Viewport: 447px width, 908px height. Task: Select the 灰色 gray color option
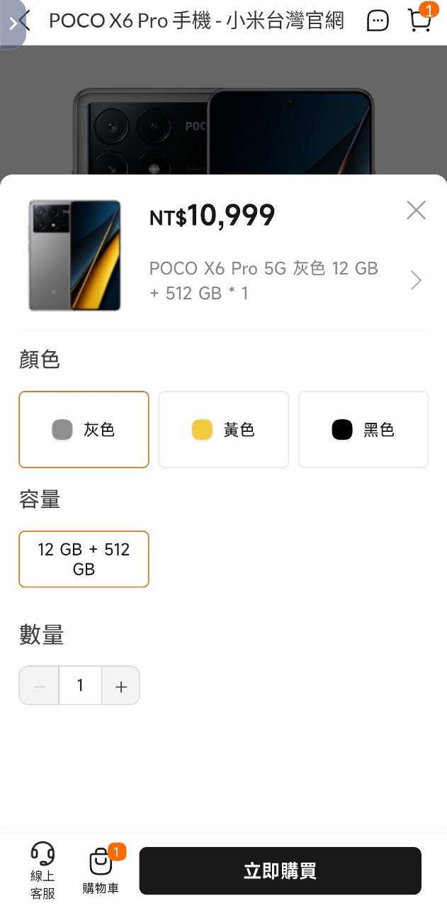pyautogui.click(x=84, y=430)
